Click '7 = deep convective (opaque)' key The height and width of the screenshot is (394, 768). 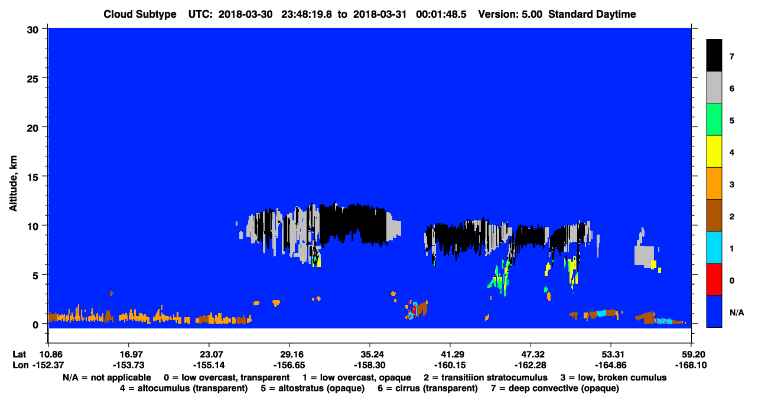coord(555,388)
